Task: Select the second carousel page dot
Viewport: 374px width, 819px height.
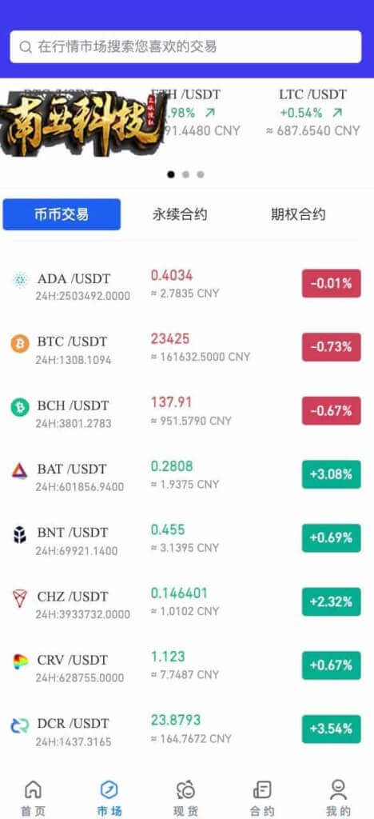Action: tap(185, 174)
